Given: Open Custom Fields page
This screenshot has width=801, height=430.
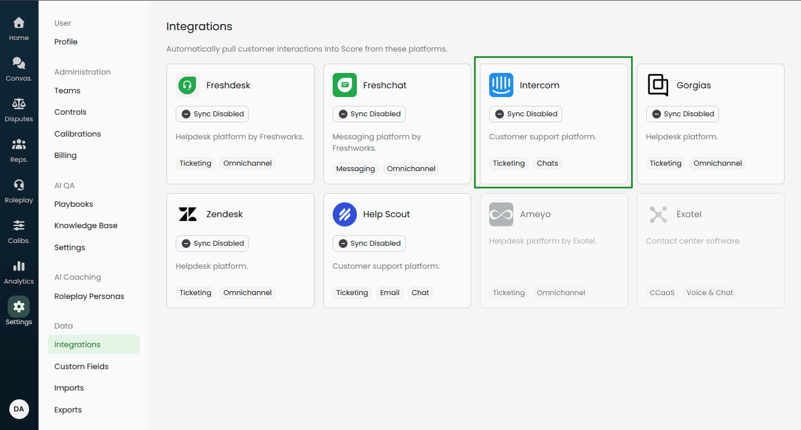Looking at the screenshot, I should point(81,366).
